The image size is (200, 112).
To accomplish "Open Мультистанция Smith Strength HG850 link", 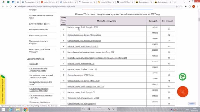I will (x=83, y=46).
